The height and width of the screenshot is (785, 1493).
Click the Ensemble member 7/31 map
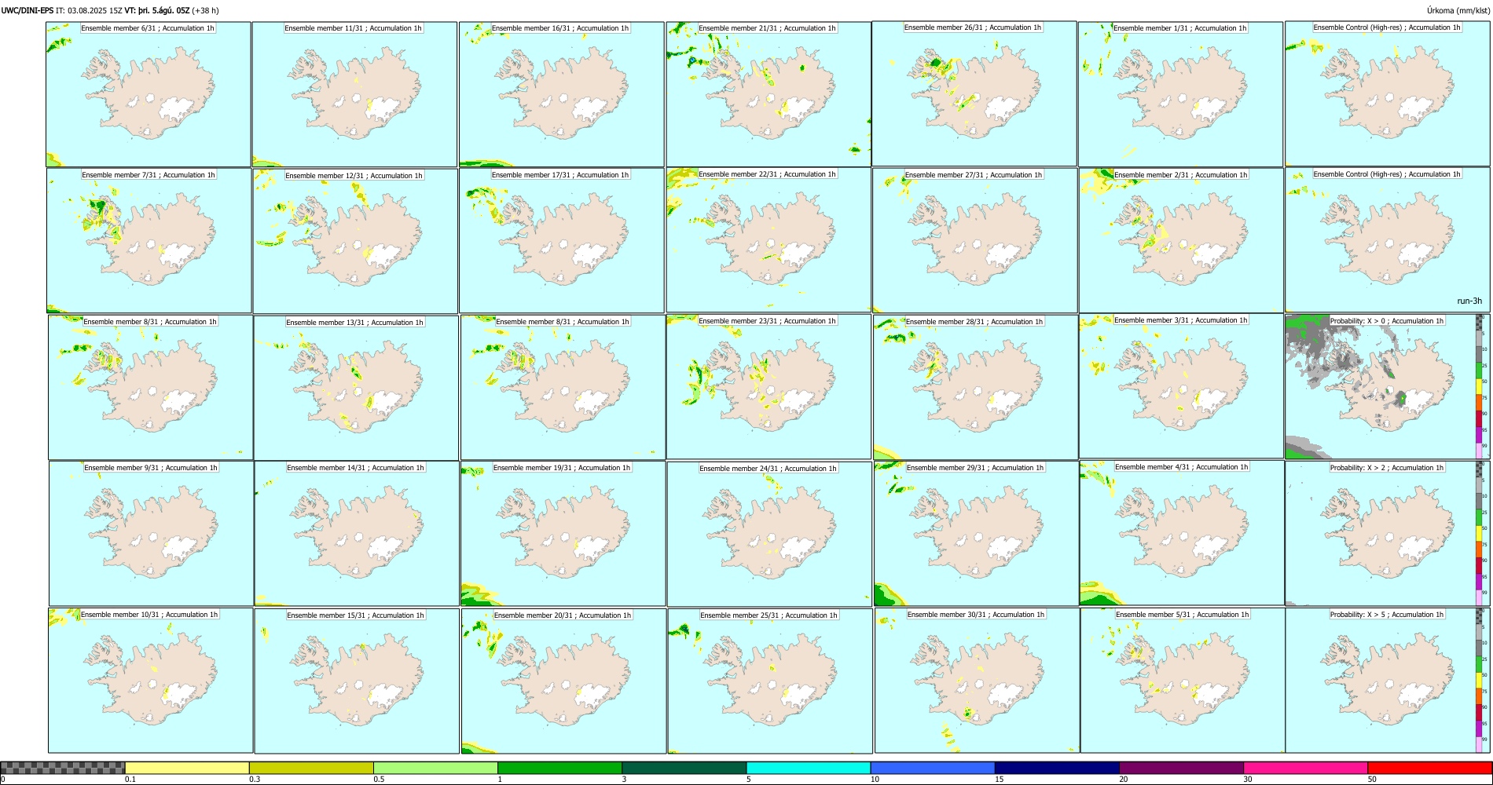point(149,241)
